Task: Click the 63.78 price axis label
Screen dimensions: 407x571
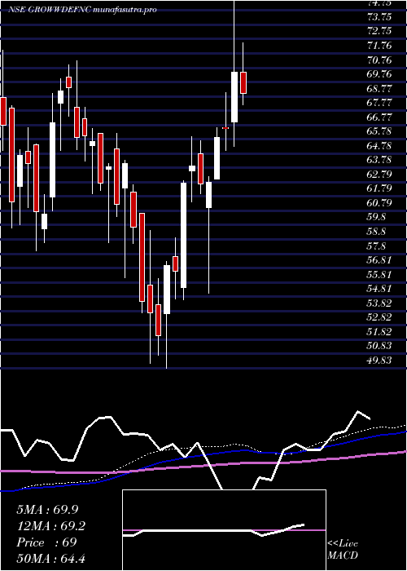Action: 379,160
